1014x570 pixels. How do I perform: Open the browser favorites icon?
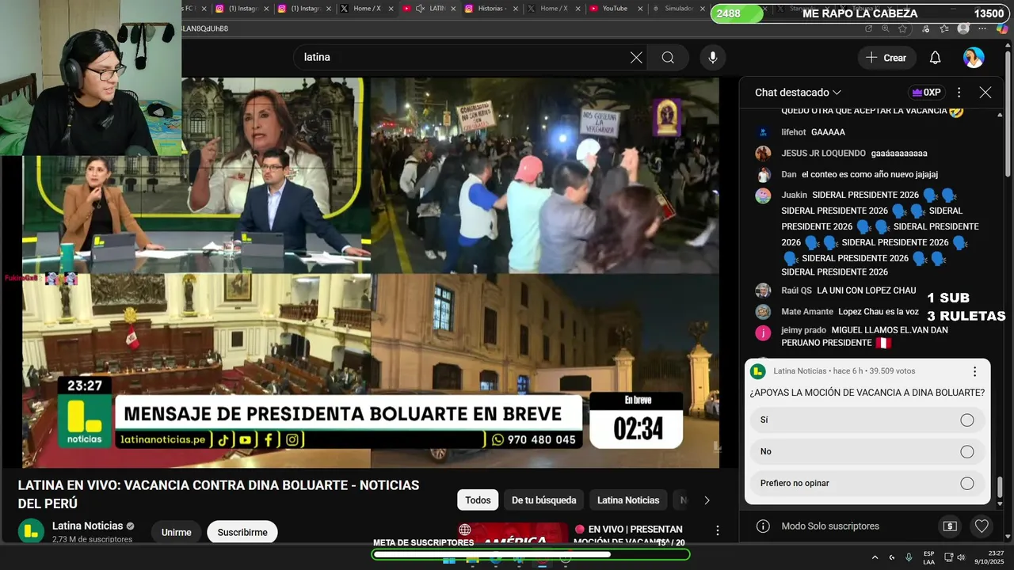click(943, 28)
